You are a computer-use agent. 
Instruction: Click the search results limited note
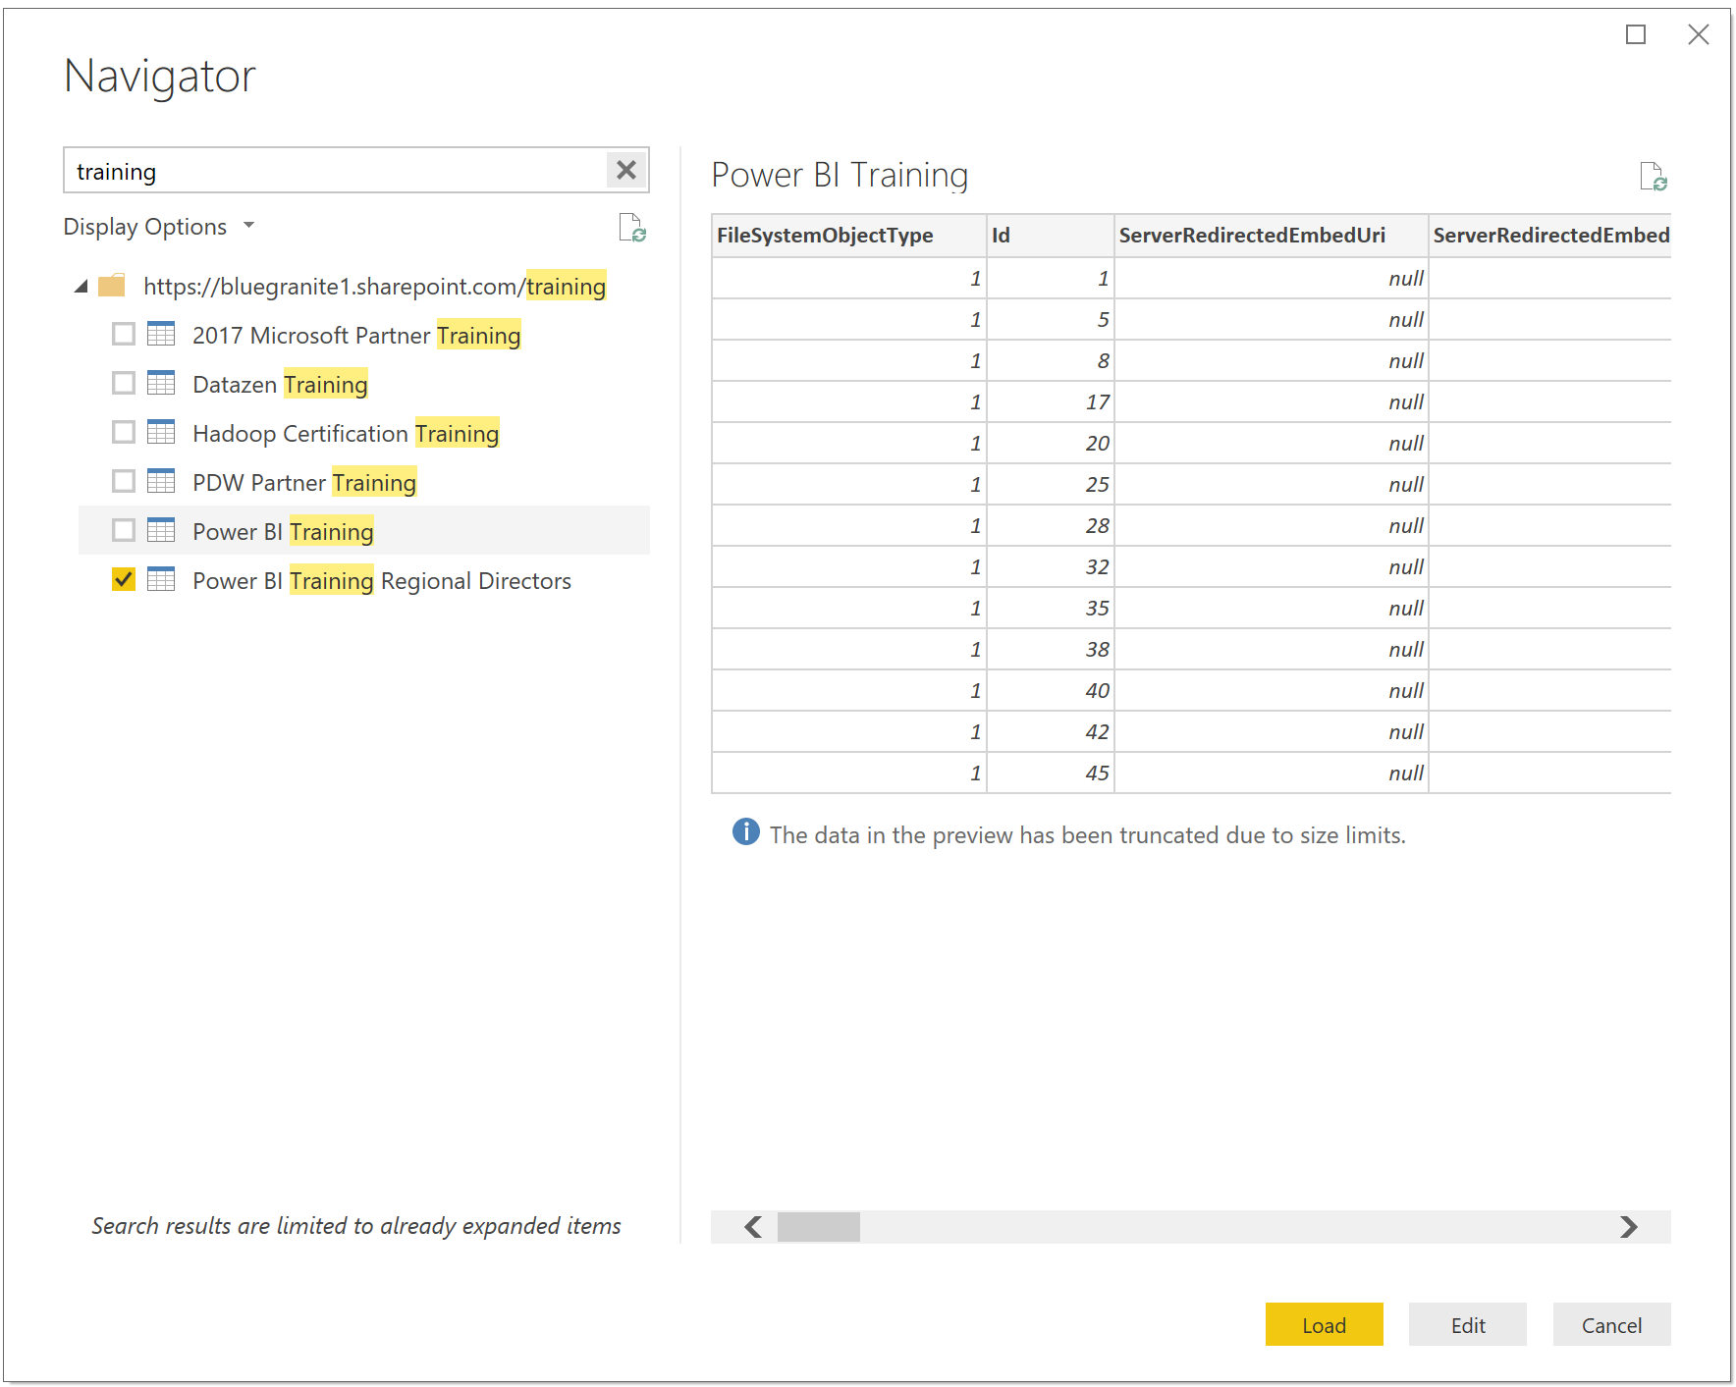[356, 1226]
